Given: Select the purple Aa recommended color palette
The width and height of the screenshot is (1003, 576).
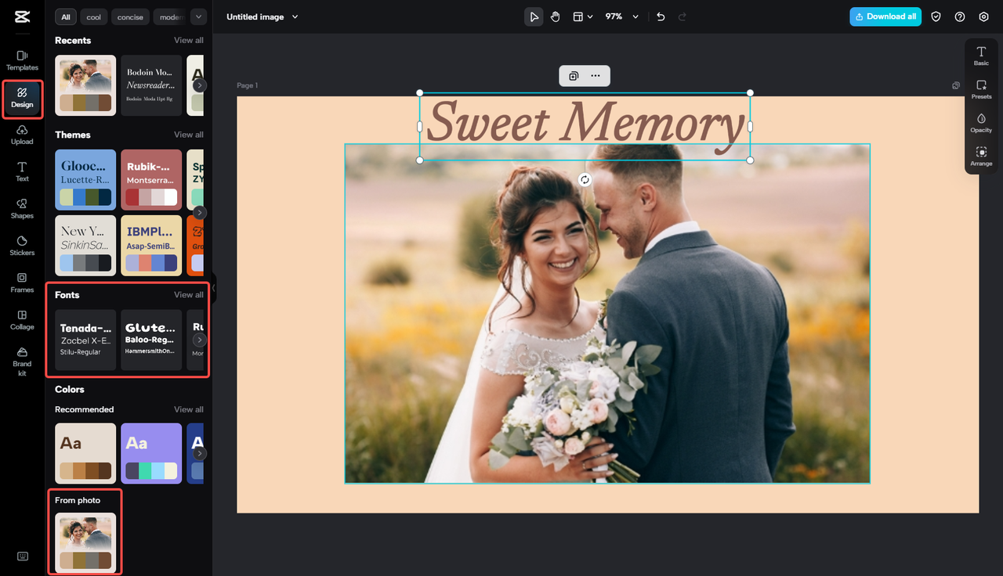Looking at the screenshot, I should (151, 453).
